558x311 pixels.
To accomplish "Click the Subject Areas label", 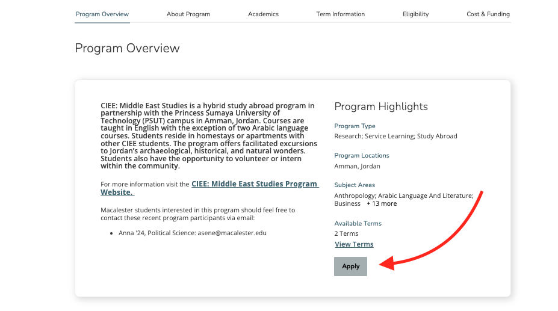I will pos(355,185).
